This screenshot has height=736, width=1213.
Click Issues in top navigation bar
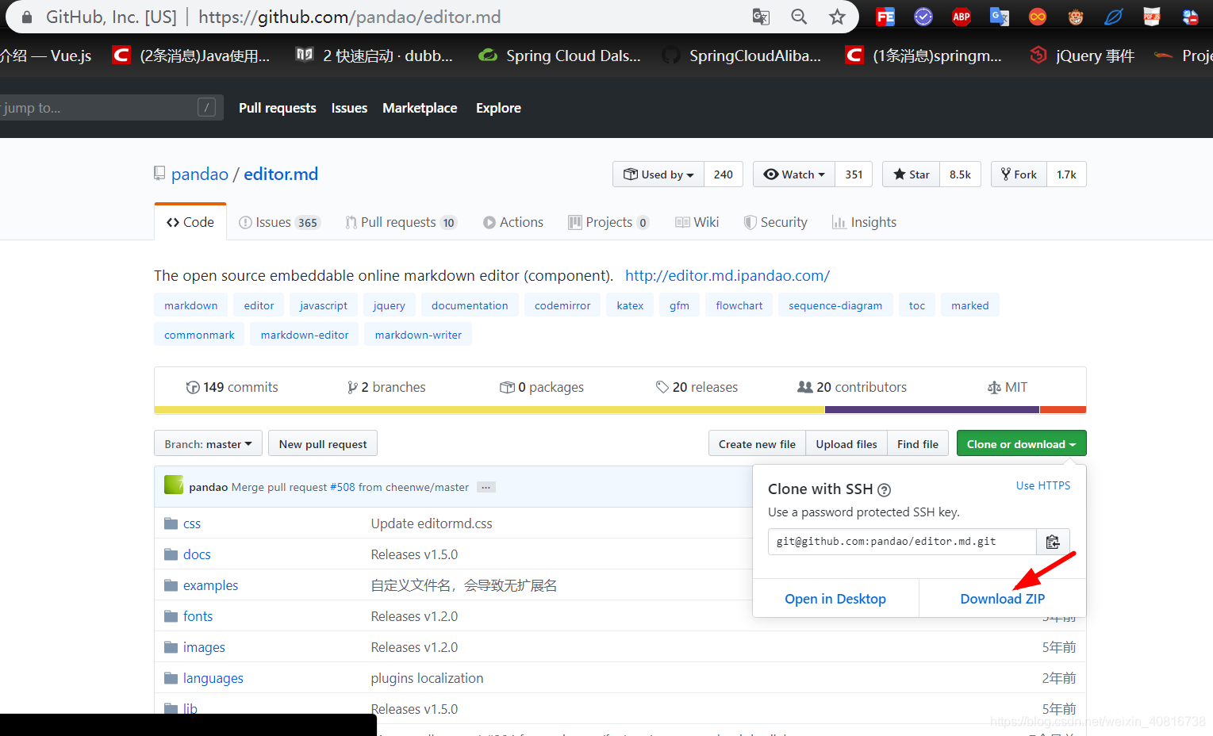coord(349,108)
